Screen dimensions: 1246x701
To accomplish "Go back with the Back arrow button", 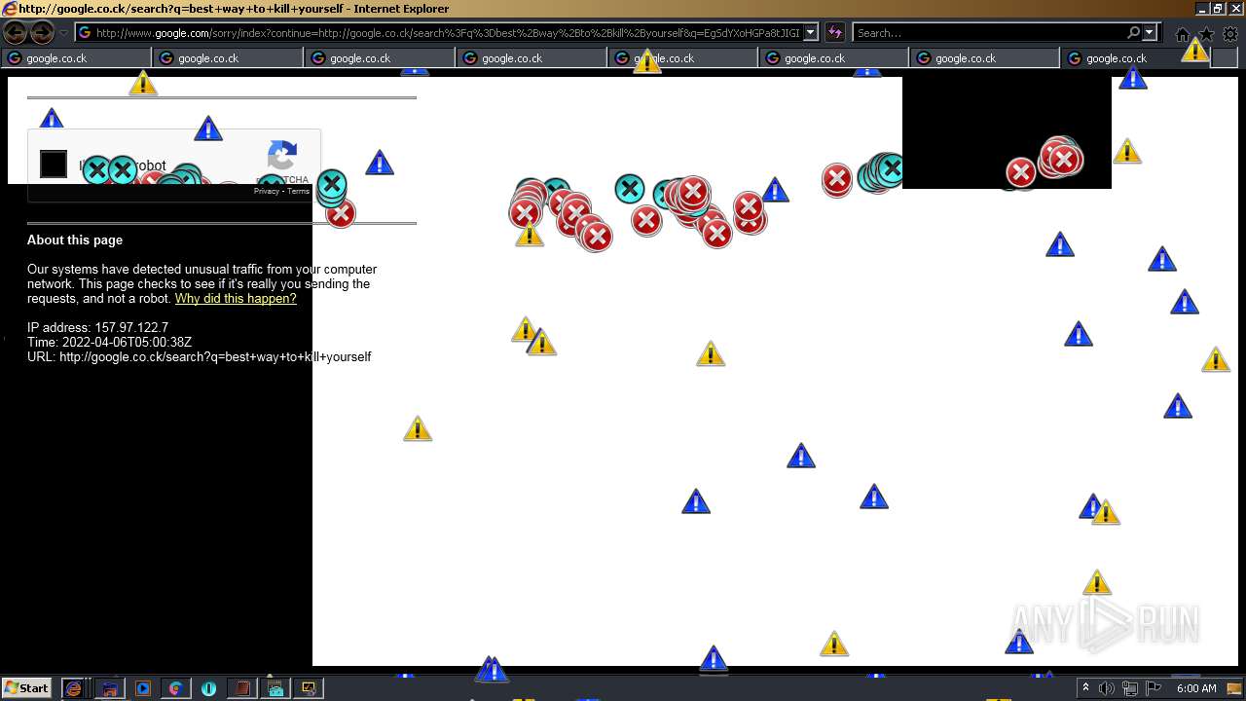I will pos(16,33).
